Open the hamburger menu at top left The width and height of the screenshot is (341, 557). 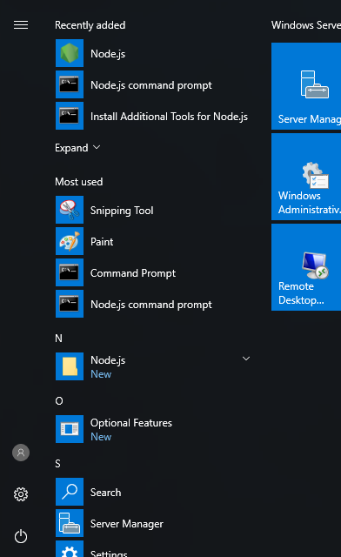coord(21,25)
